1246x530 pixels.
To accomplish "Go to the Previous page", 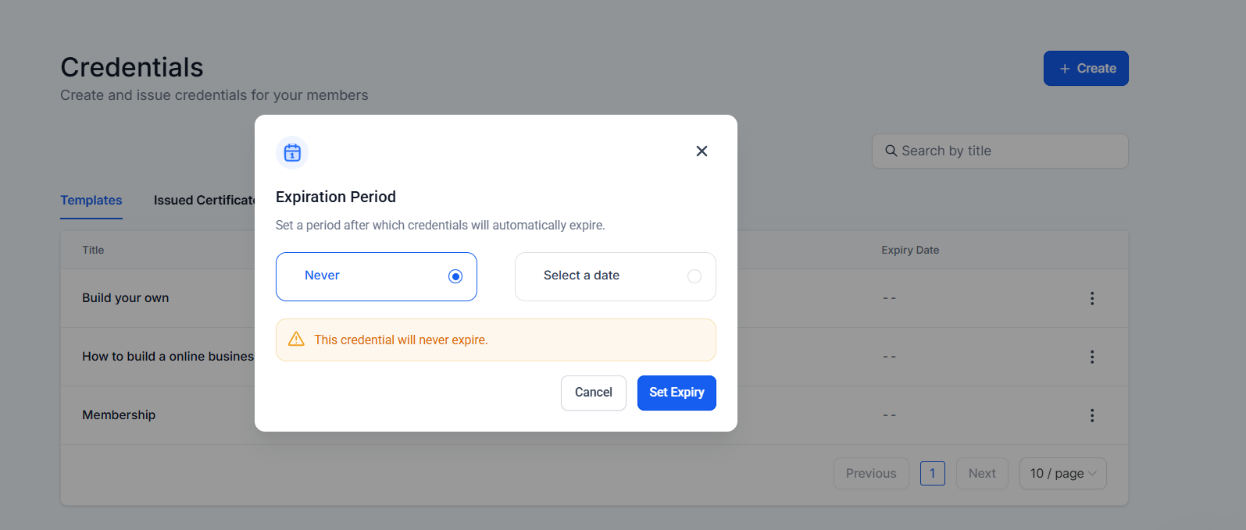I will [x=870, y=474].
